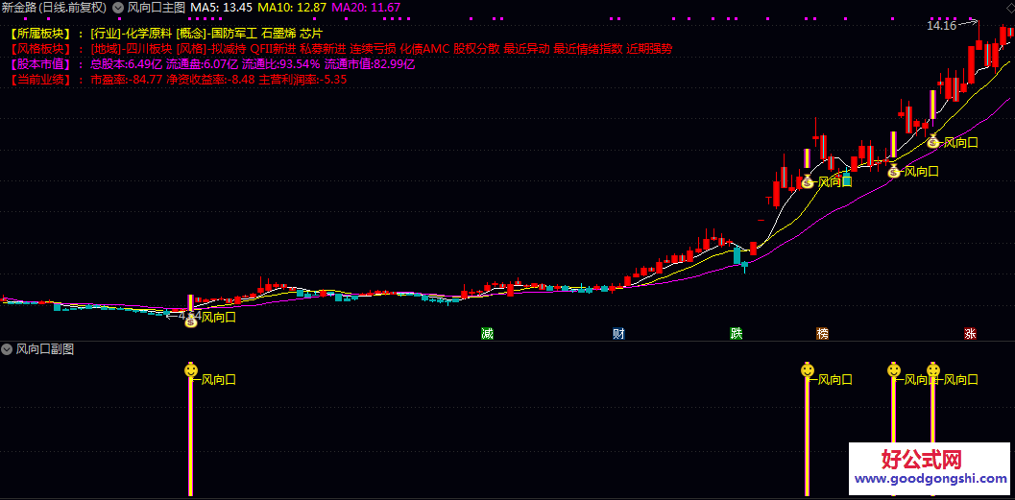Click the 连续亏损 style text
This screenshot has height=500, width=1015.
372,49
